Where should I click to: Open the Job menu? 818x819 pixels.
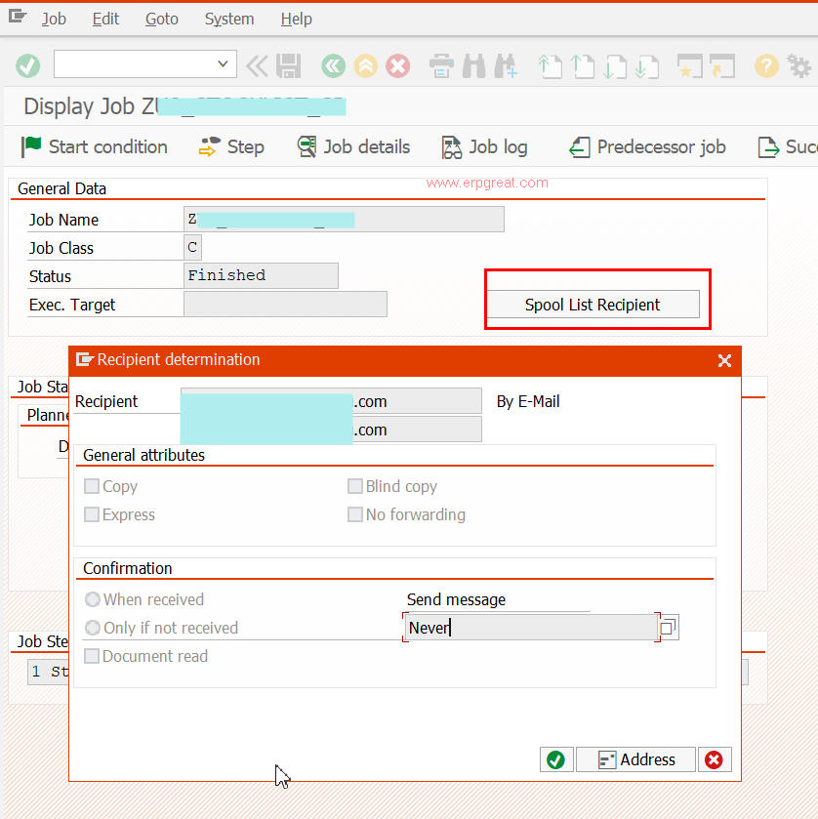54,19
